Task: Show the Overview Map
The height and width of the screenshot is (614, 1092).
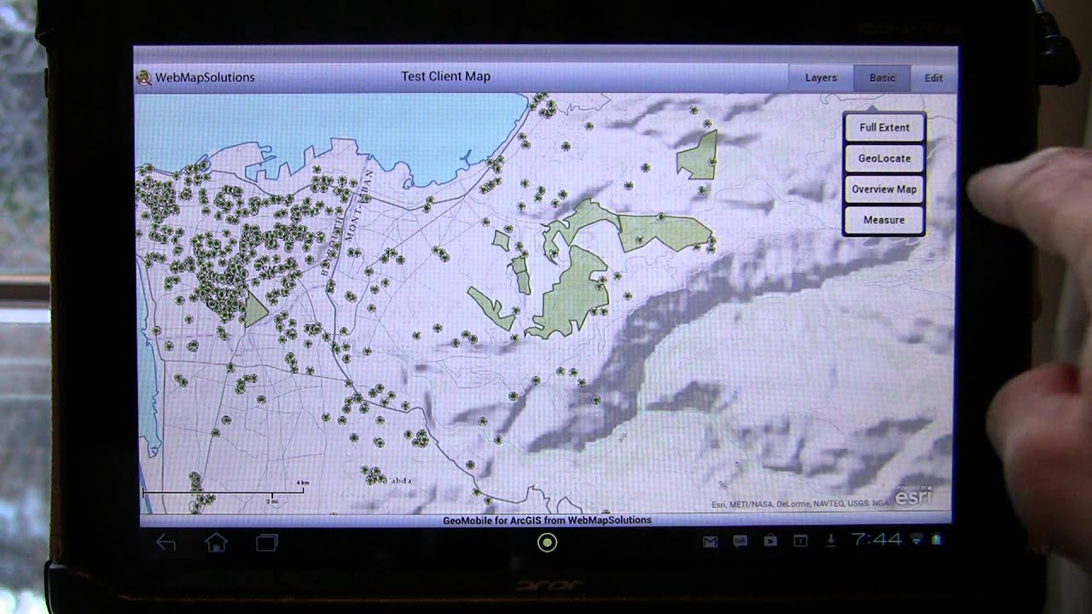Action: pyautogui.click(x=884, y=189)
